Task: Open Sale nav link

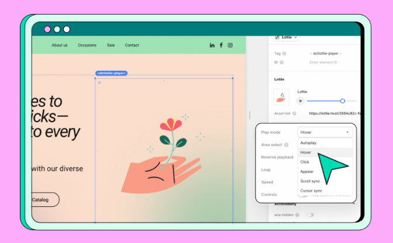Action: [x=111, y=46]
